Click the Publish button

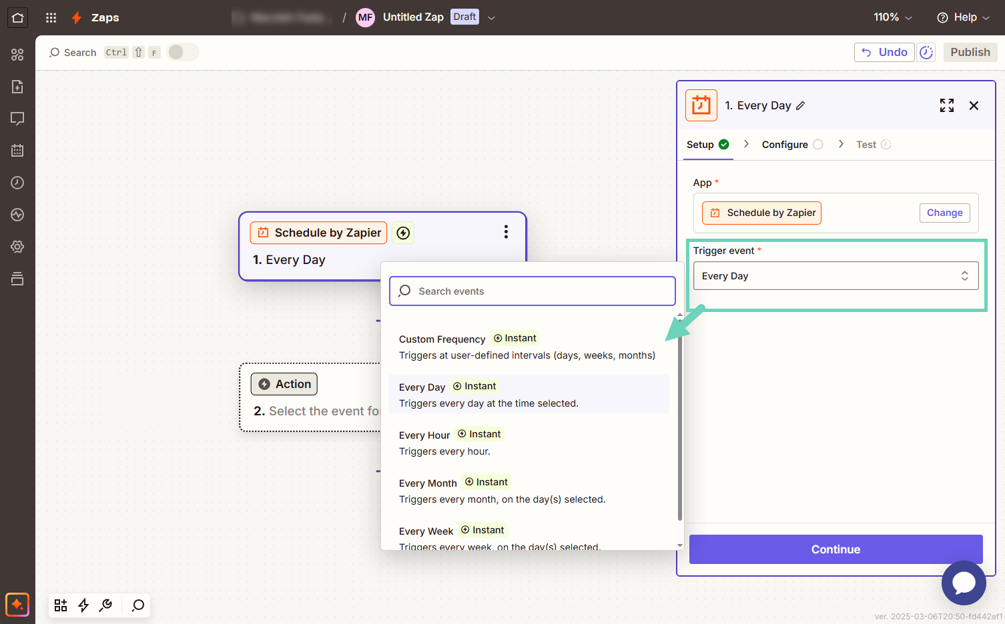coord(970,52)
